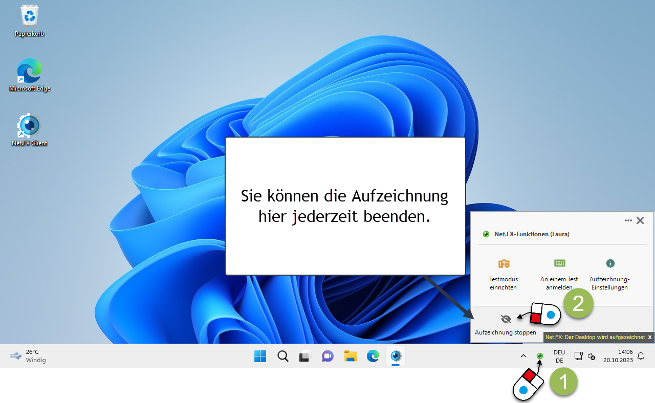This screenshot has height=403, width=655.
Task: Dismiss the desktop recording notification
Action: (x=650, y=337)
